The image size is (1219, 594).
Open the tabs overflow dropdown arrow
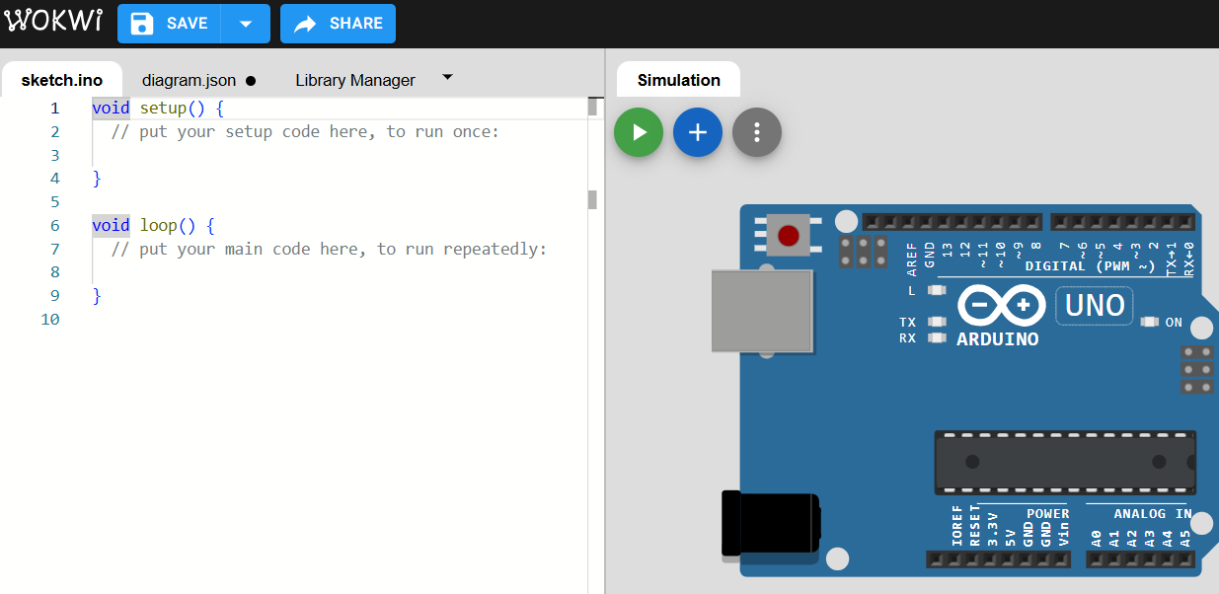(447, 77)
